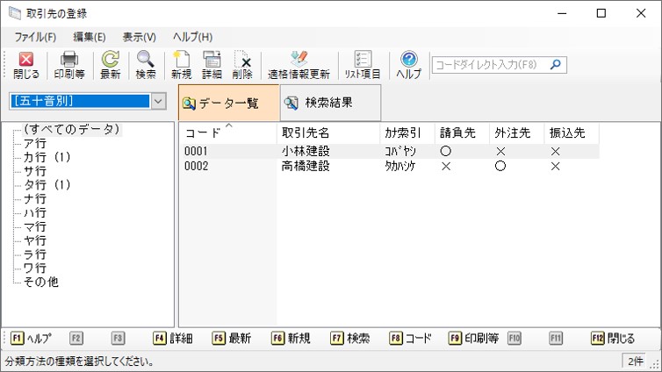Screen dimensions: 662x372
Task: Click コバヤシ kana index cell
Action: pos(400,151)
